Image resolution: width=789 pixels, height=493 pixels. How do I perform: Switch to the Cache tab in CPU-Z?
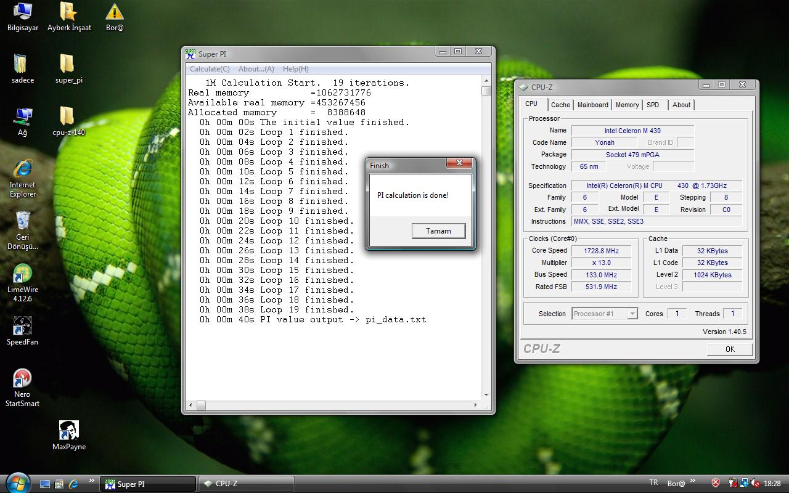[x=560, y=105]
